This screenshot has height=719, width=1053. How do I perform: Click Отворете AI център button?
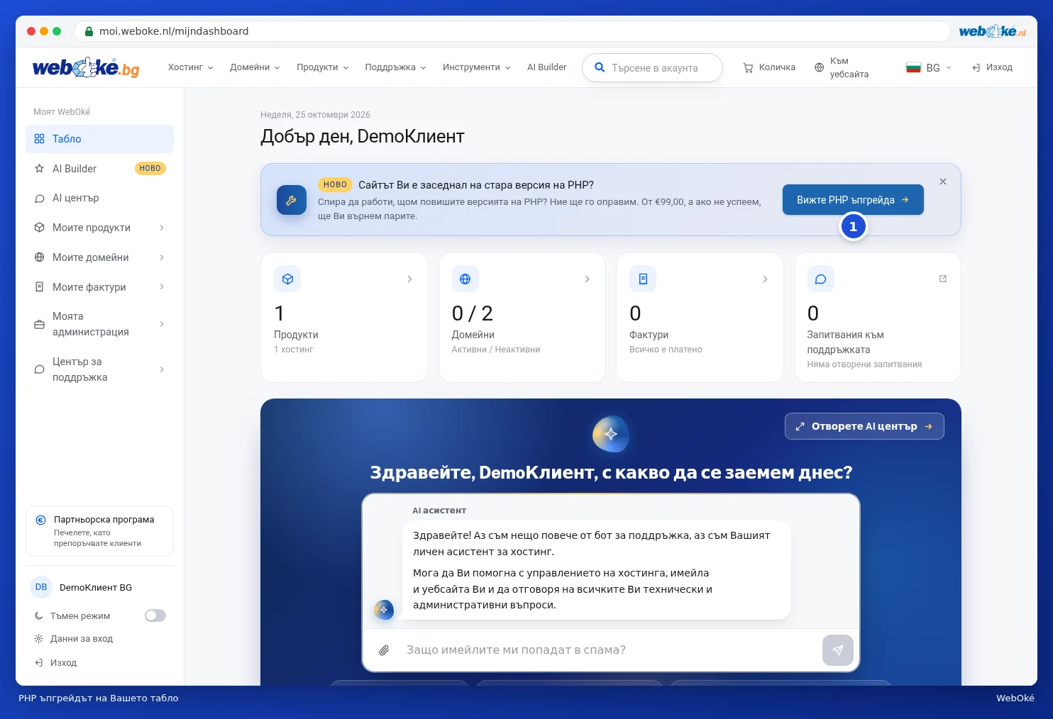[x=864, y=426]
